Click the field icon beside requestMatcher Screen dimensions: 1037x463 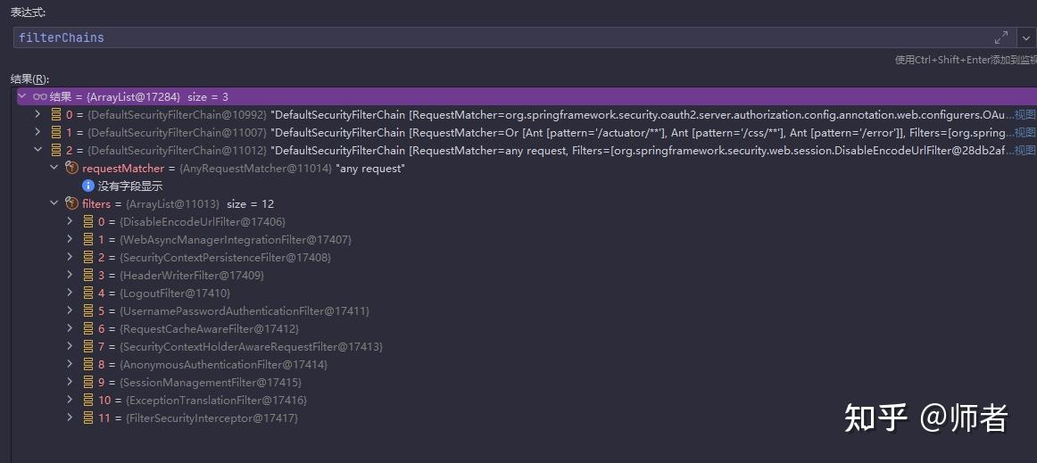pyautogui.click(x=72, y=168)
